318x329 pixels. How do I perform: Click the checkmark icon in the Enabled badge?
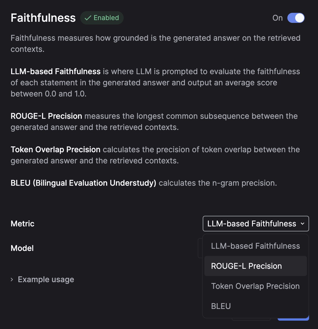88,18
